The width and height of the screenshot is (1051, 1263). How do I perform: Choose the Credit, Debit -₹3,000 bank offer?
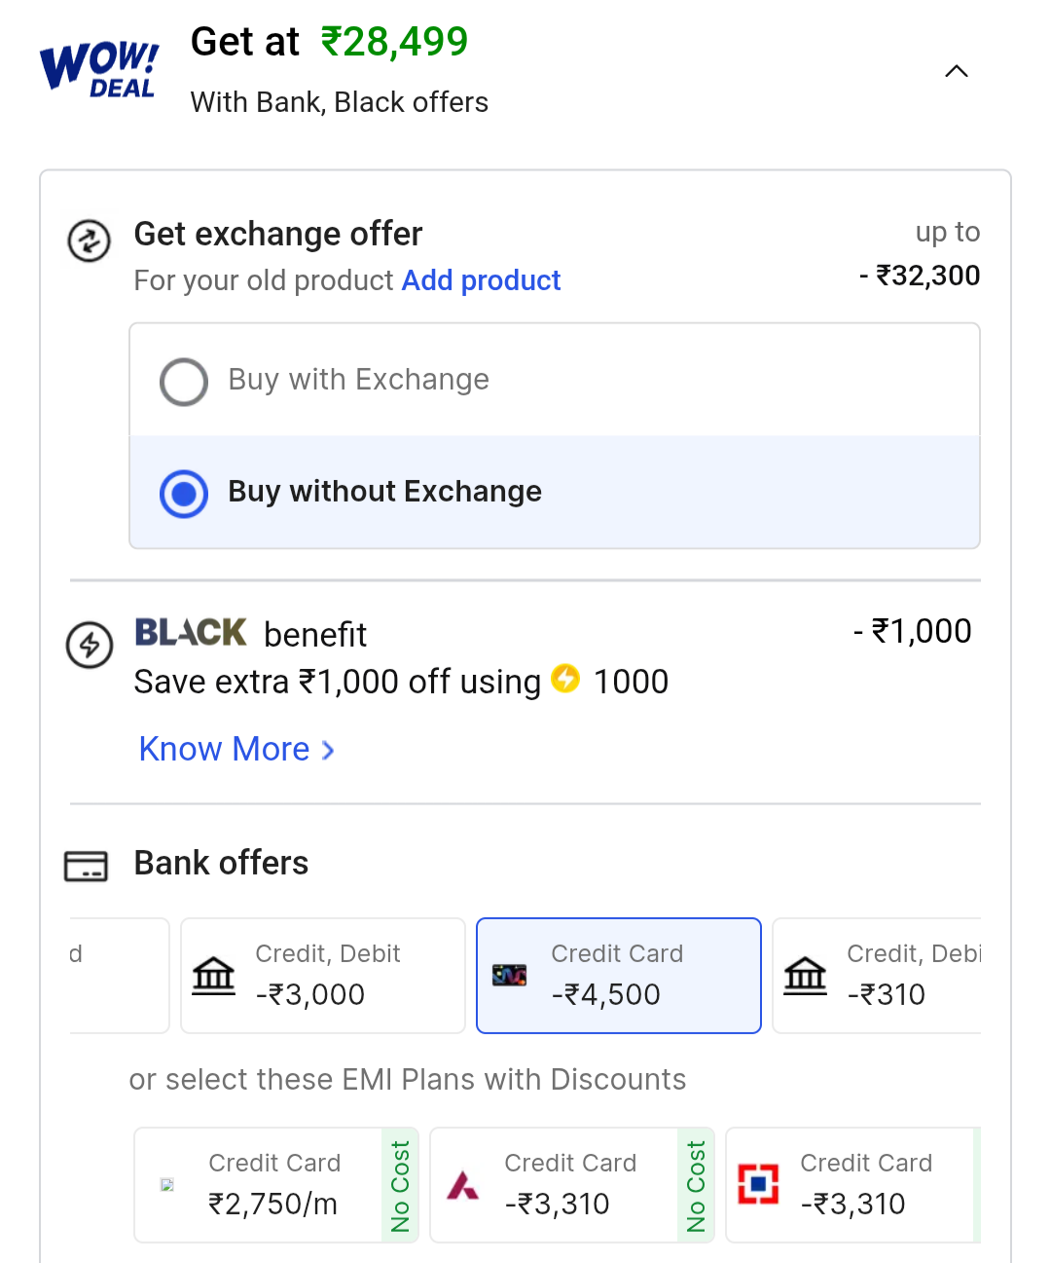tap(323, 975)
